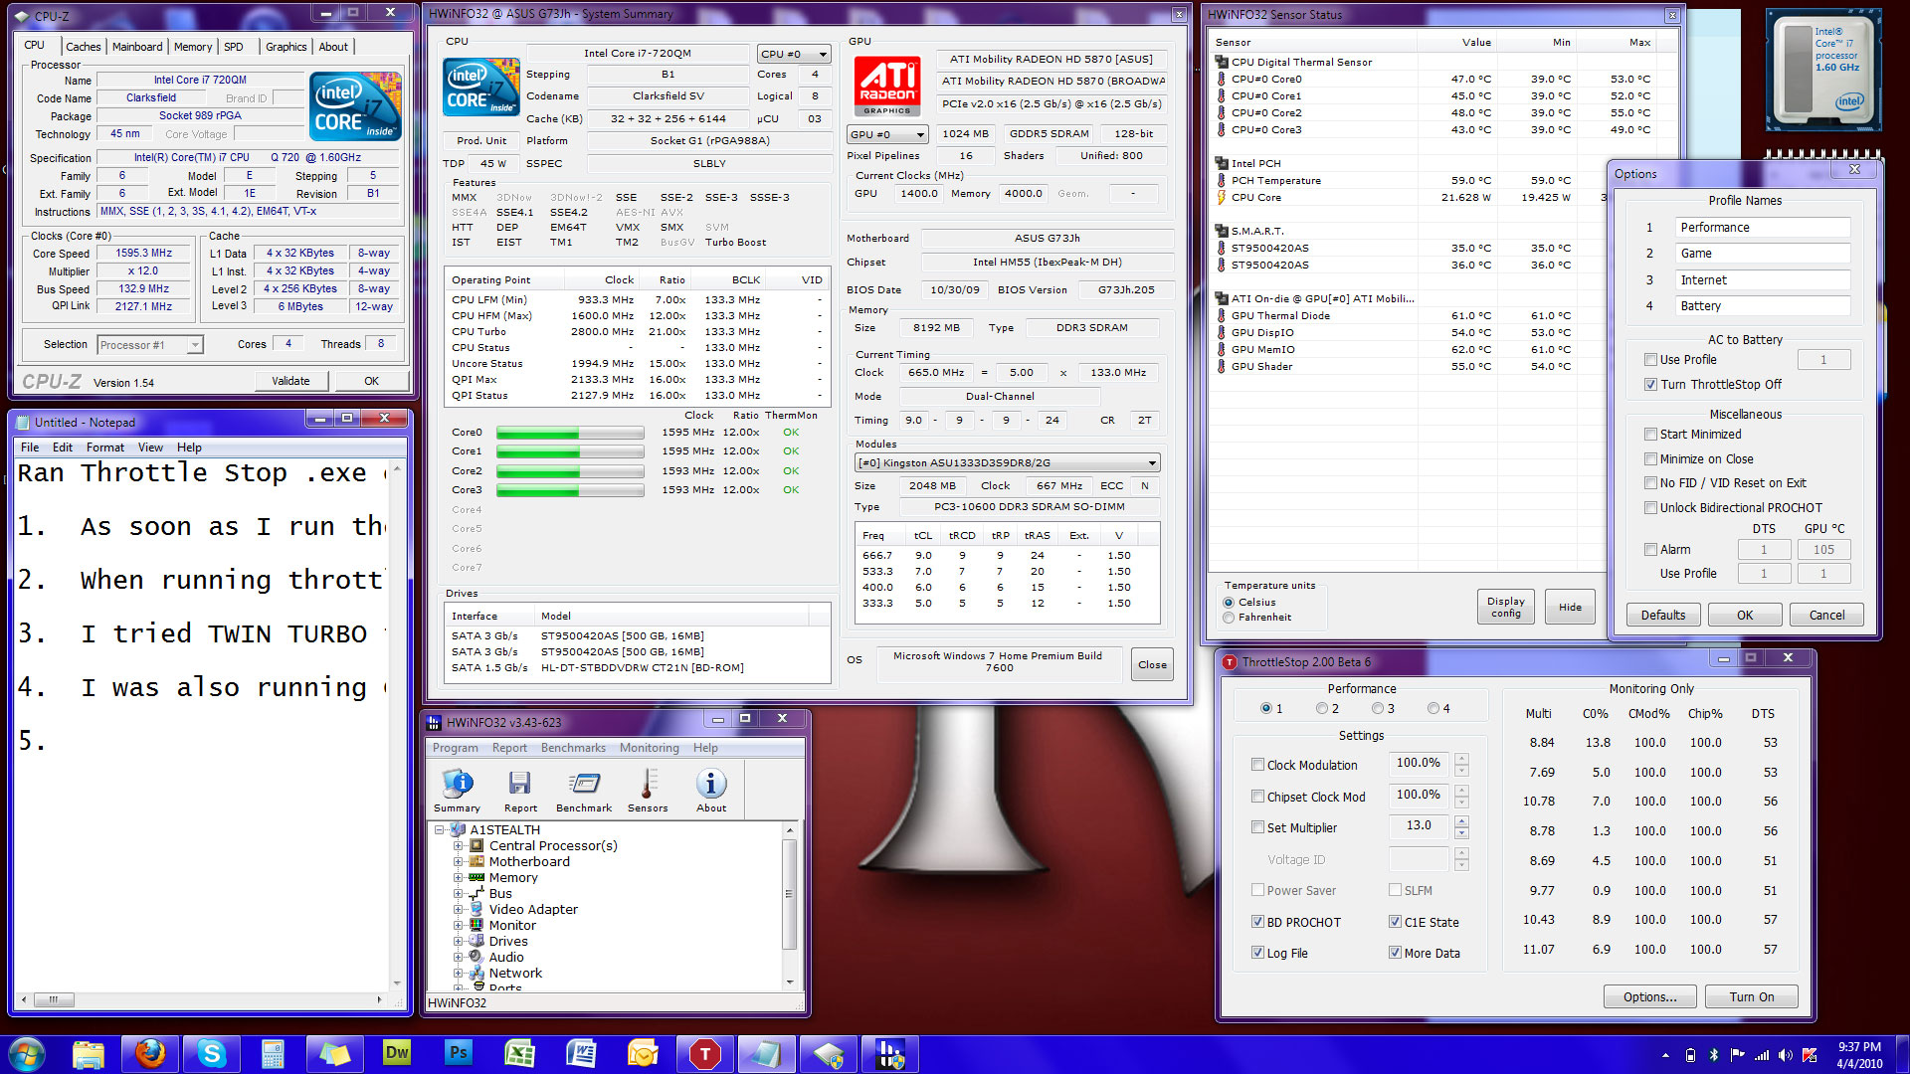Click the Intel Core i7 logo in CPU-Z
Image resolution: width=1910 pixels, height=1074 pixels.
click(355, 105)
